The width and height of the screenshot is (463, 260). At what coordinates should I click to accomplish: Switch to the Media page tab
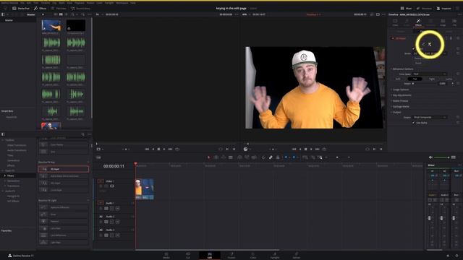pyautogui.click(x=166, y=255)
